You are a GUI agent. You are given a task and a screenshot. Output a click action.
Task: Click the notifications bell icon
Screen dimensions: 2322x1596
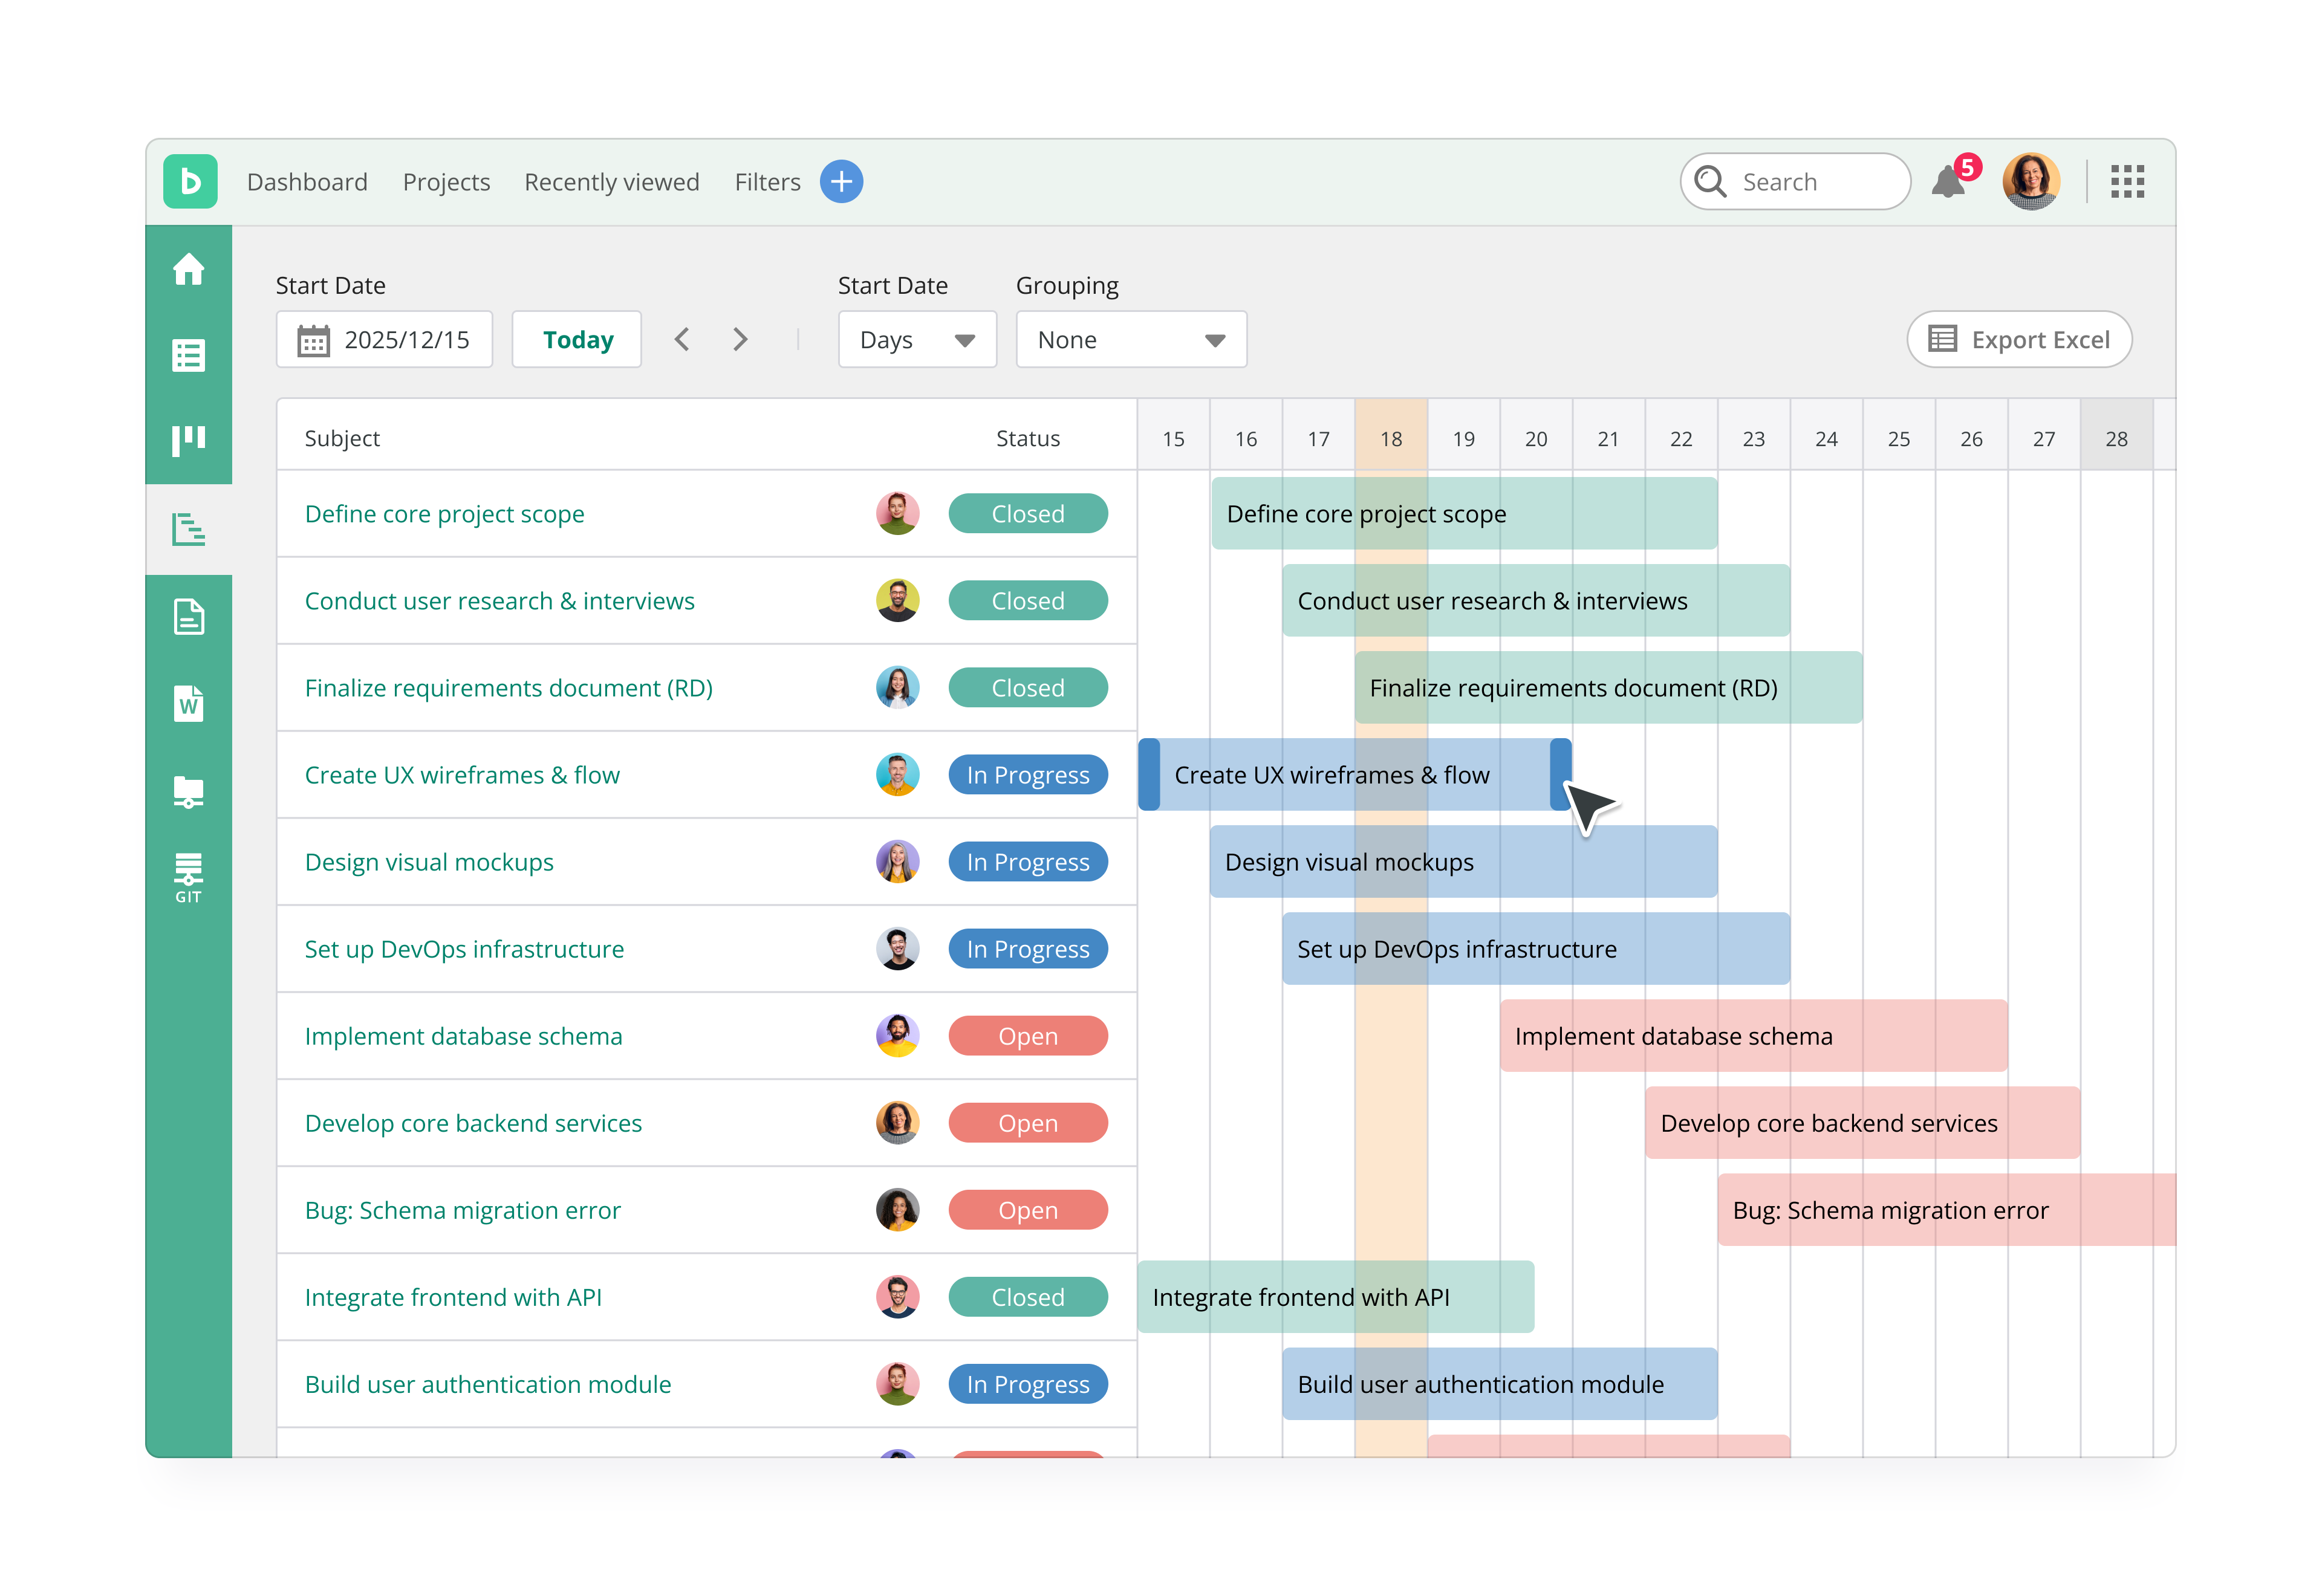click(1947, 183)
